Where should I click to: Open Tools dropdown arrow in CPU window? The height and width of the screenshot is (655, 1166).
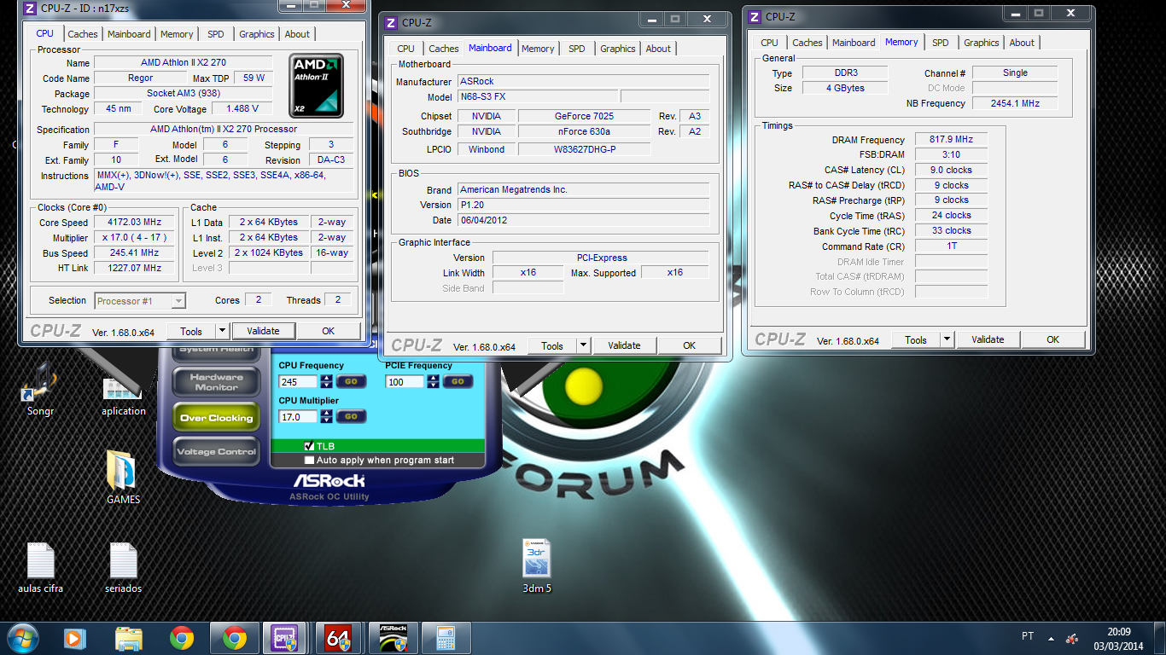(222, 331)
